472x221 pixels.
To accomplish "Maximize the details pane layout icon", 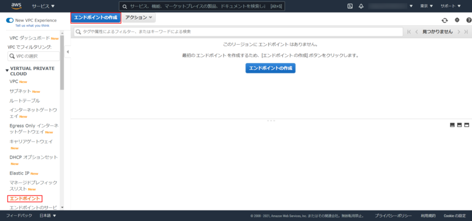I will (467, 125).
